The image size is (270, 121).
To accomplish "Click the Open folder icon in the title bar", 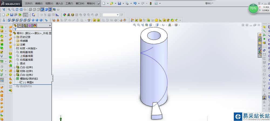I will [x=112, y=3].
